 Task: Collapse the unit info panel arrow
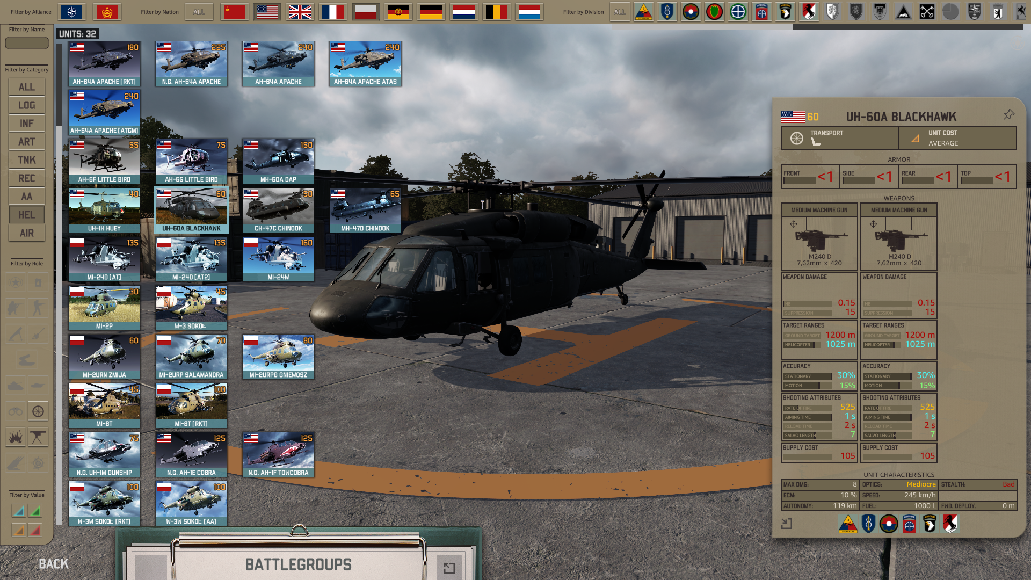click(x=787, y=523)
